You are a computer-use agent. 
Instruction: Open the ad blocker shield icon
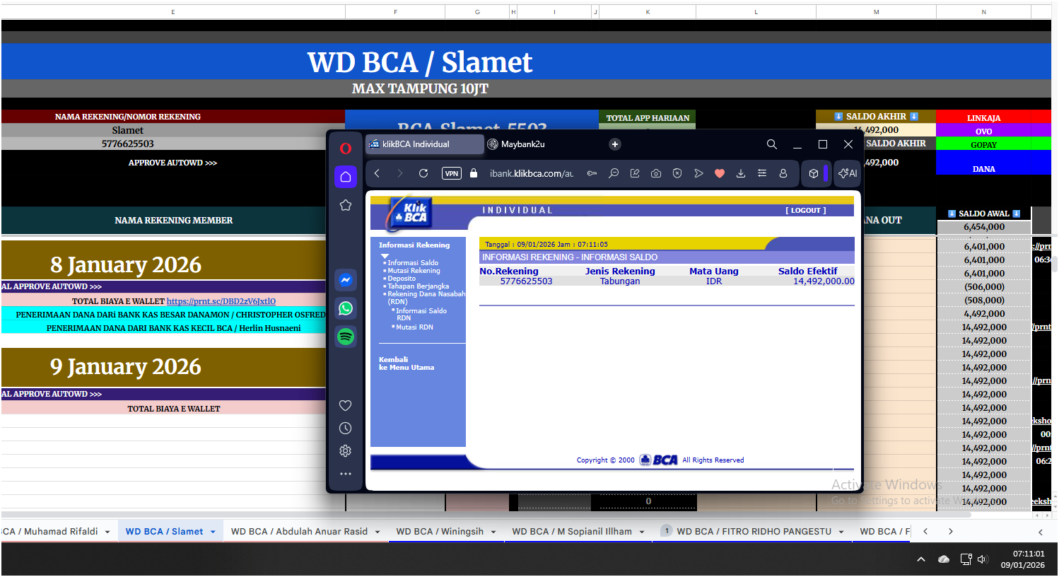677,173
